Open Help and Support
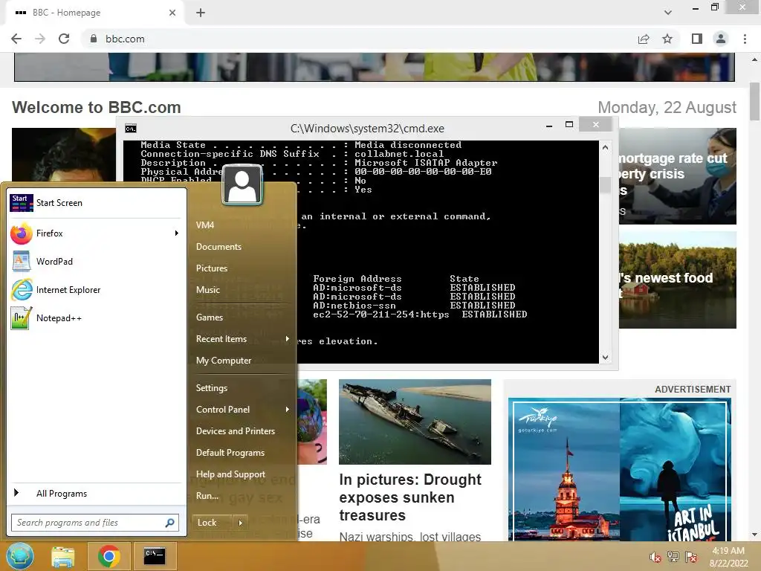This screenshot has height=571, width=761. coord(230,474)
